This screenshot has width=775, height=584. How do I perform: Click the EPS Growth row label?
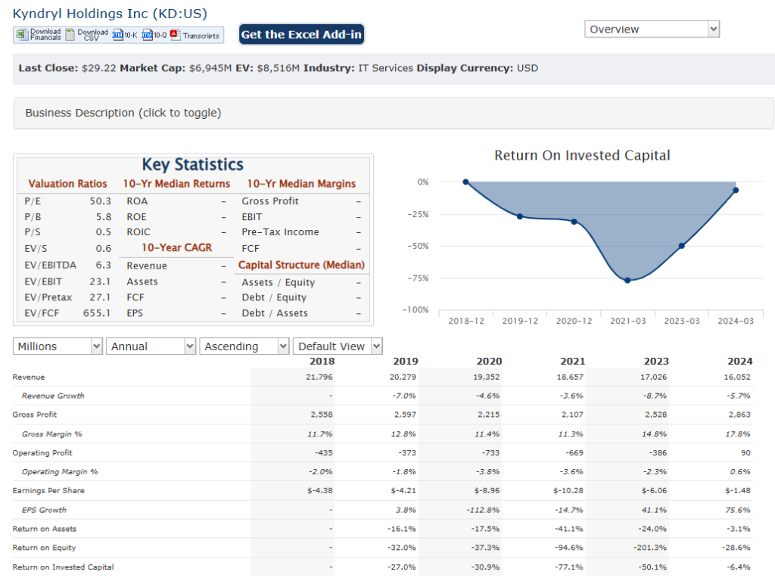point(44,510)
